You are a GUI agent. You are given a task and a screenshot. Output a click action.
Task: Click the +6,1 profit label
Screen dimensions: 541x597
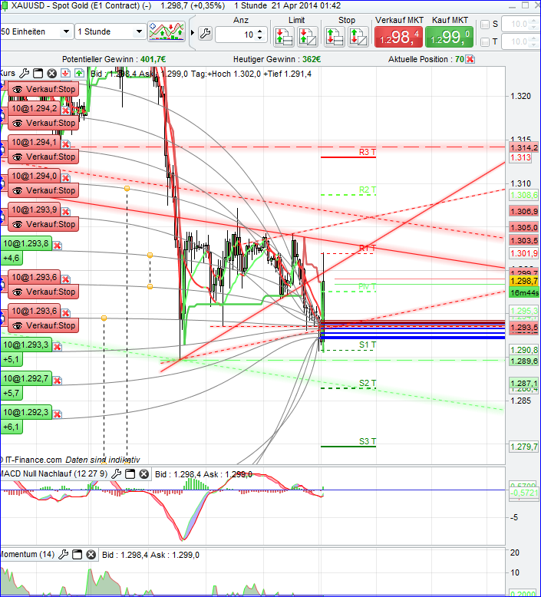click(11, 427)
